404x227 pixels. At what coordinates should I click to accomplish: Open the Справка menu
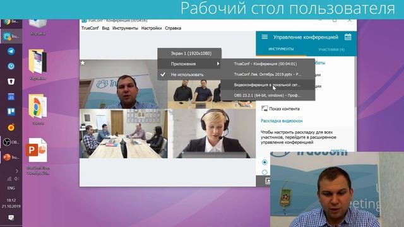173,28
